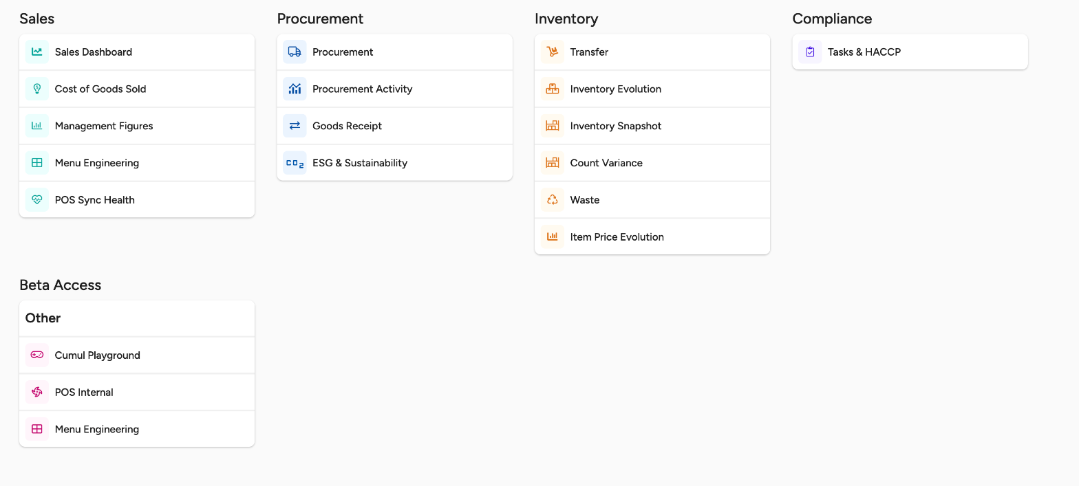Click the Compliance section heading

(x=832, y=19)
